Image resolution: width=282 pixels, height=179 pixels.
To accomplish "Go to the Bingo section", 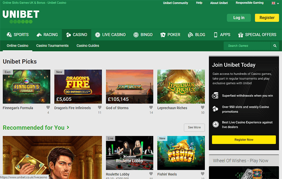I will pos(143,35).
